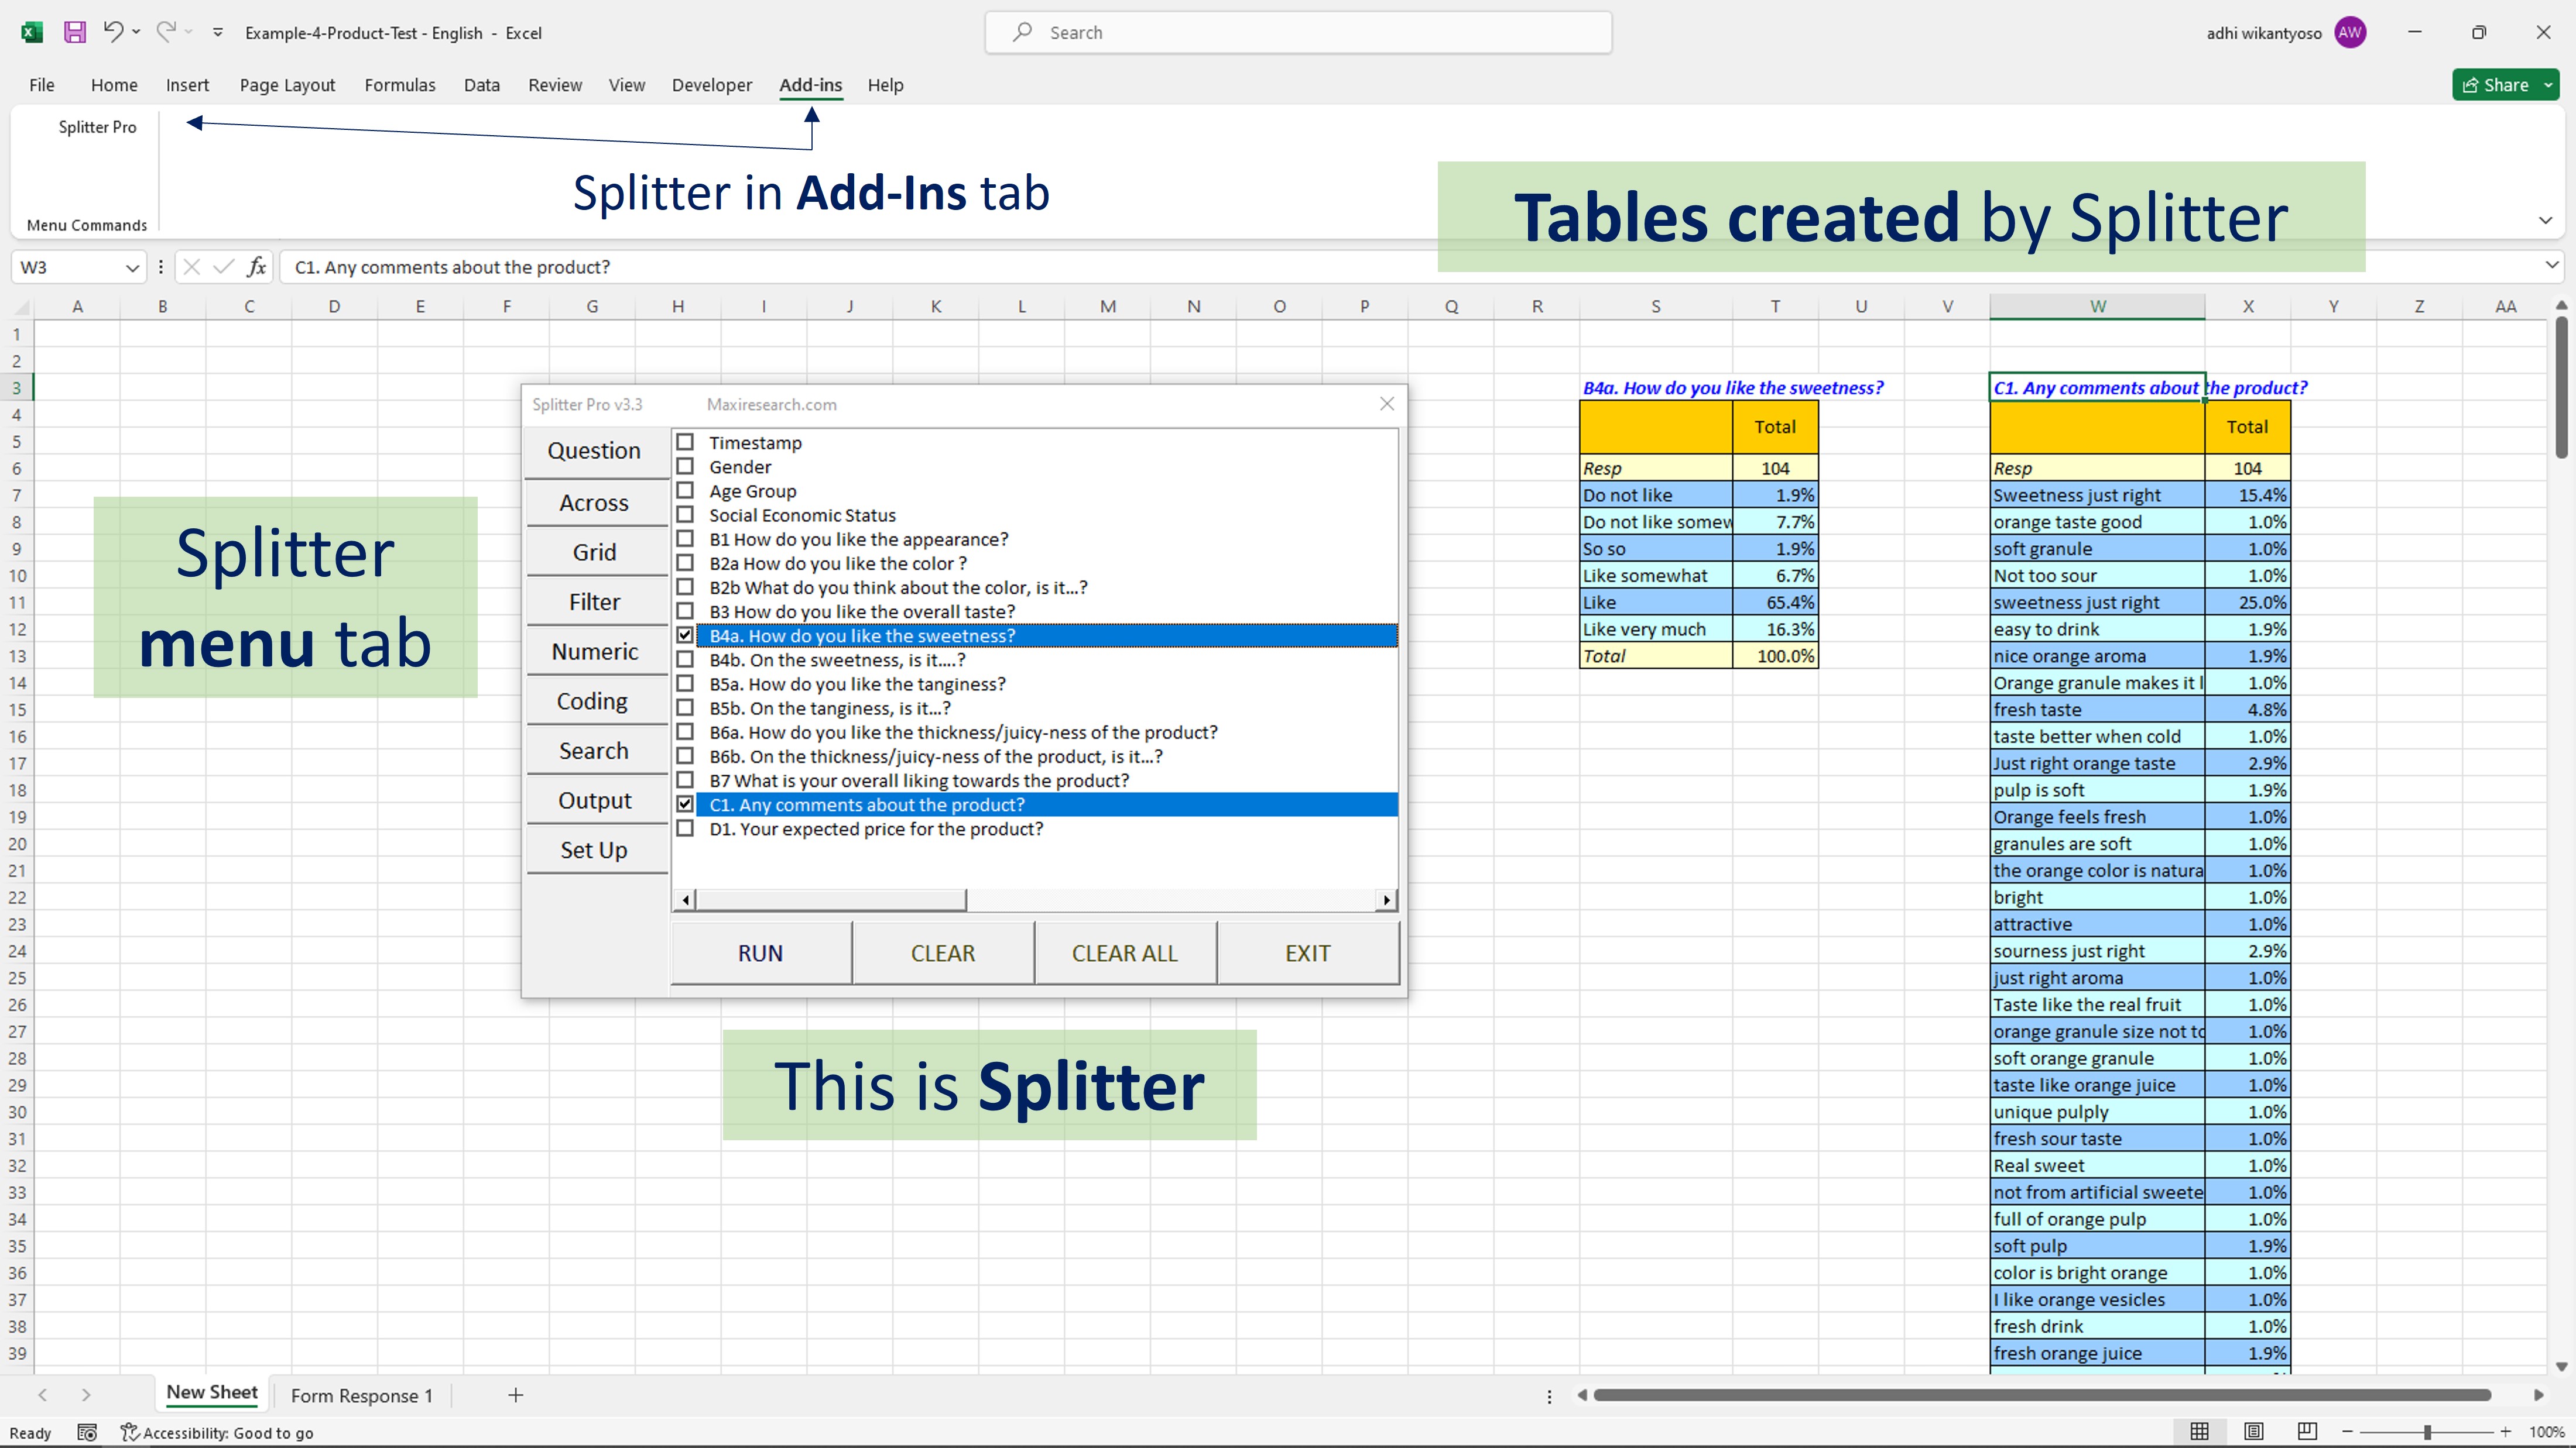Switch to Page Layout view icon
The image size is (2576, 1448).
[x=2253, y=1431]
